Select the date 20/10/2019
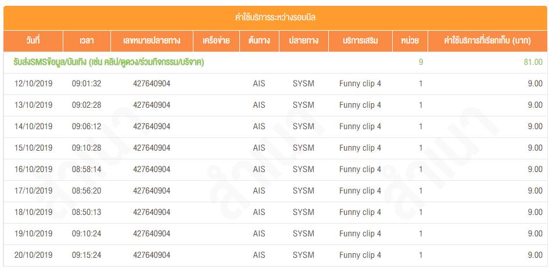Image resolution: width=549 pixels, height=270 pixels. (33, 256)
